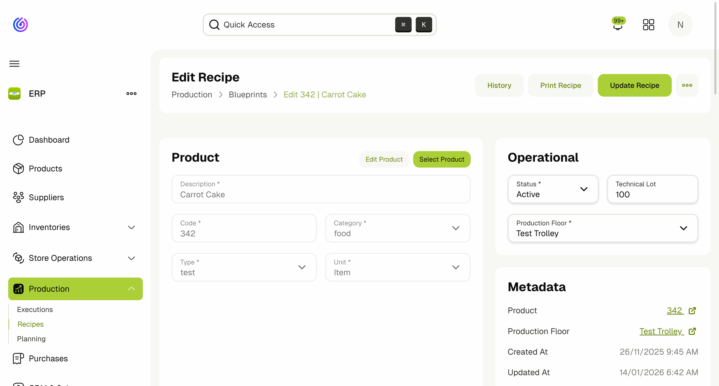Open the apps grid menu near profile avatar
719x386 pixels.
coord(649,25)
